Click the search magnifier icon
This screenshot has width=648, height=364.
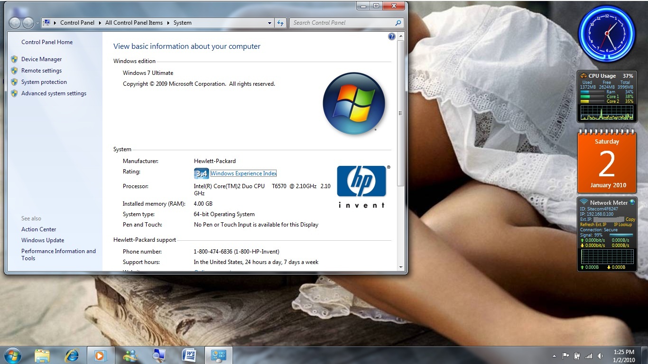click(x=398, y=23)
